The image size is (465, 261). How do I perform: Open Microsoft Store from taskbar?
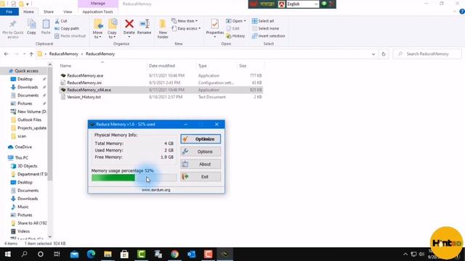124,254
